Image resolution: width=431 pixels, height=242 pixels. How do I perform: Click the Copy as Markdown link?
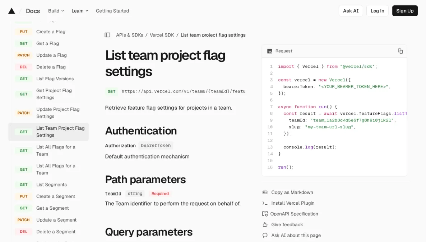point(292,192)
